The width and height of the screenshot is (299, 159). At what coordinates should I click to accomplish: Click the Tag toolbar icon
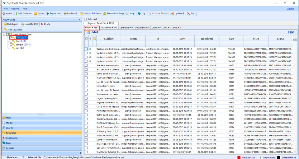[x=139, y=14]
